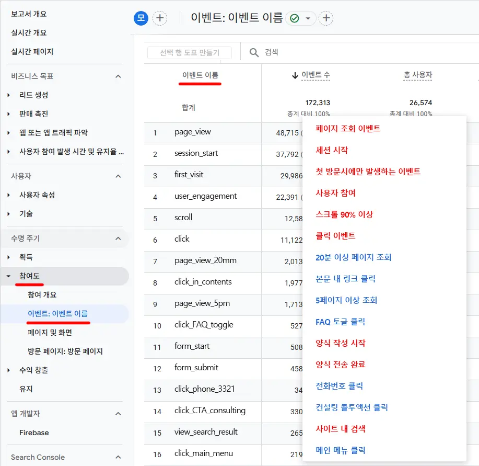Screen dimensions: 479x466
Task: Add a new comparison with plus icon beside 모
Action: 160,18
